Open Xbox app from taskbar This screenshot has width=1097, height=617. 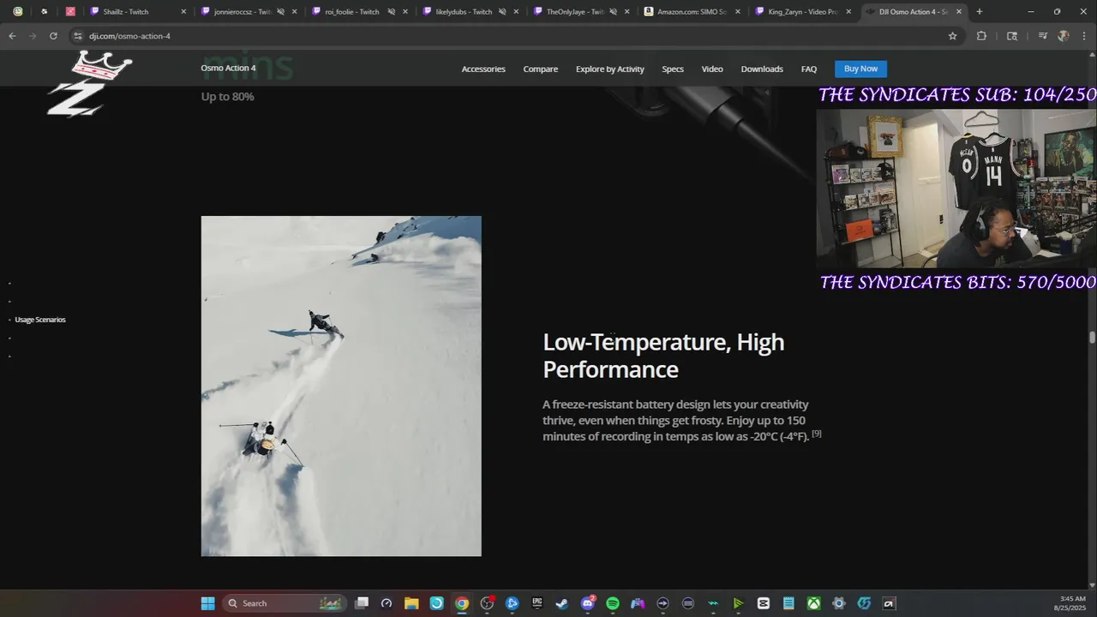(813, 603)
